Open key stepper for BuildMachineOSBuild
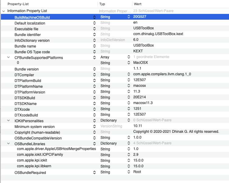The height and width of the screenshot is (183, 229). point(94,17)
